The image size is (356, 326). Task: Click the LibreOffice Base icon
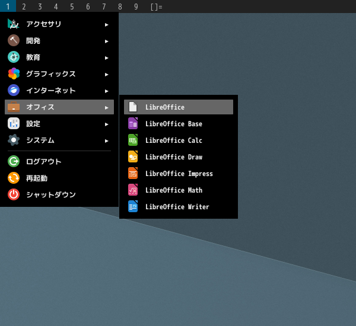(x=133, y=124)
